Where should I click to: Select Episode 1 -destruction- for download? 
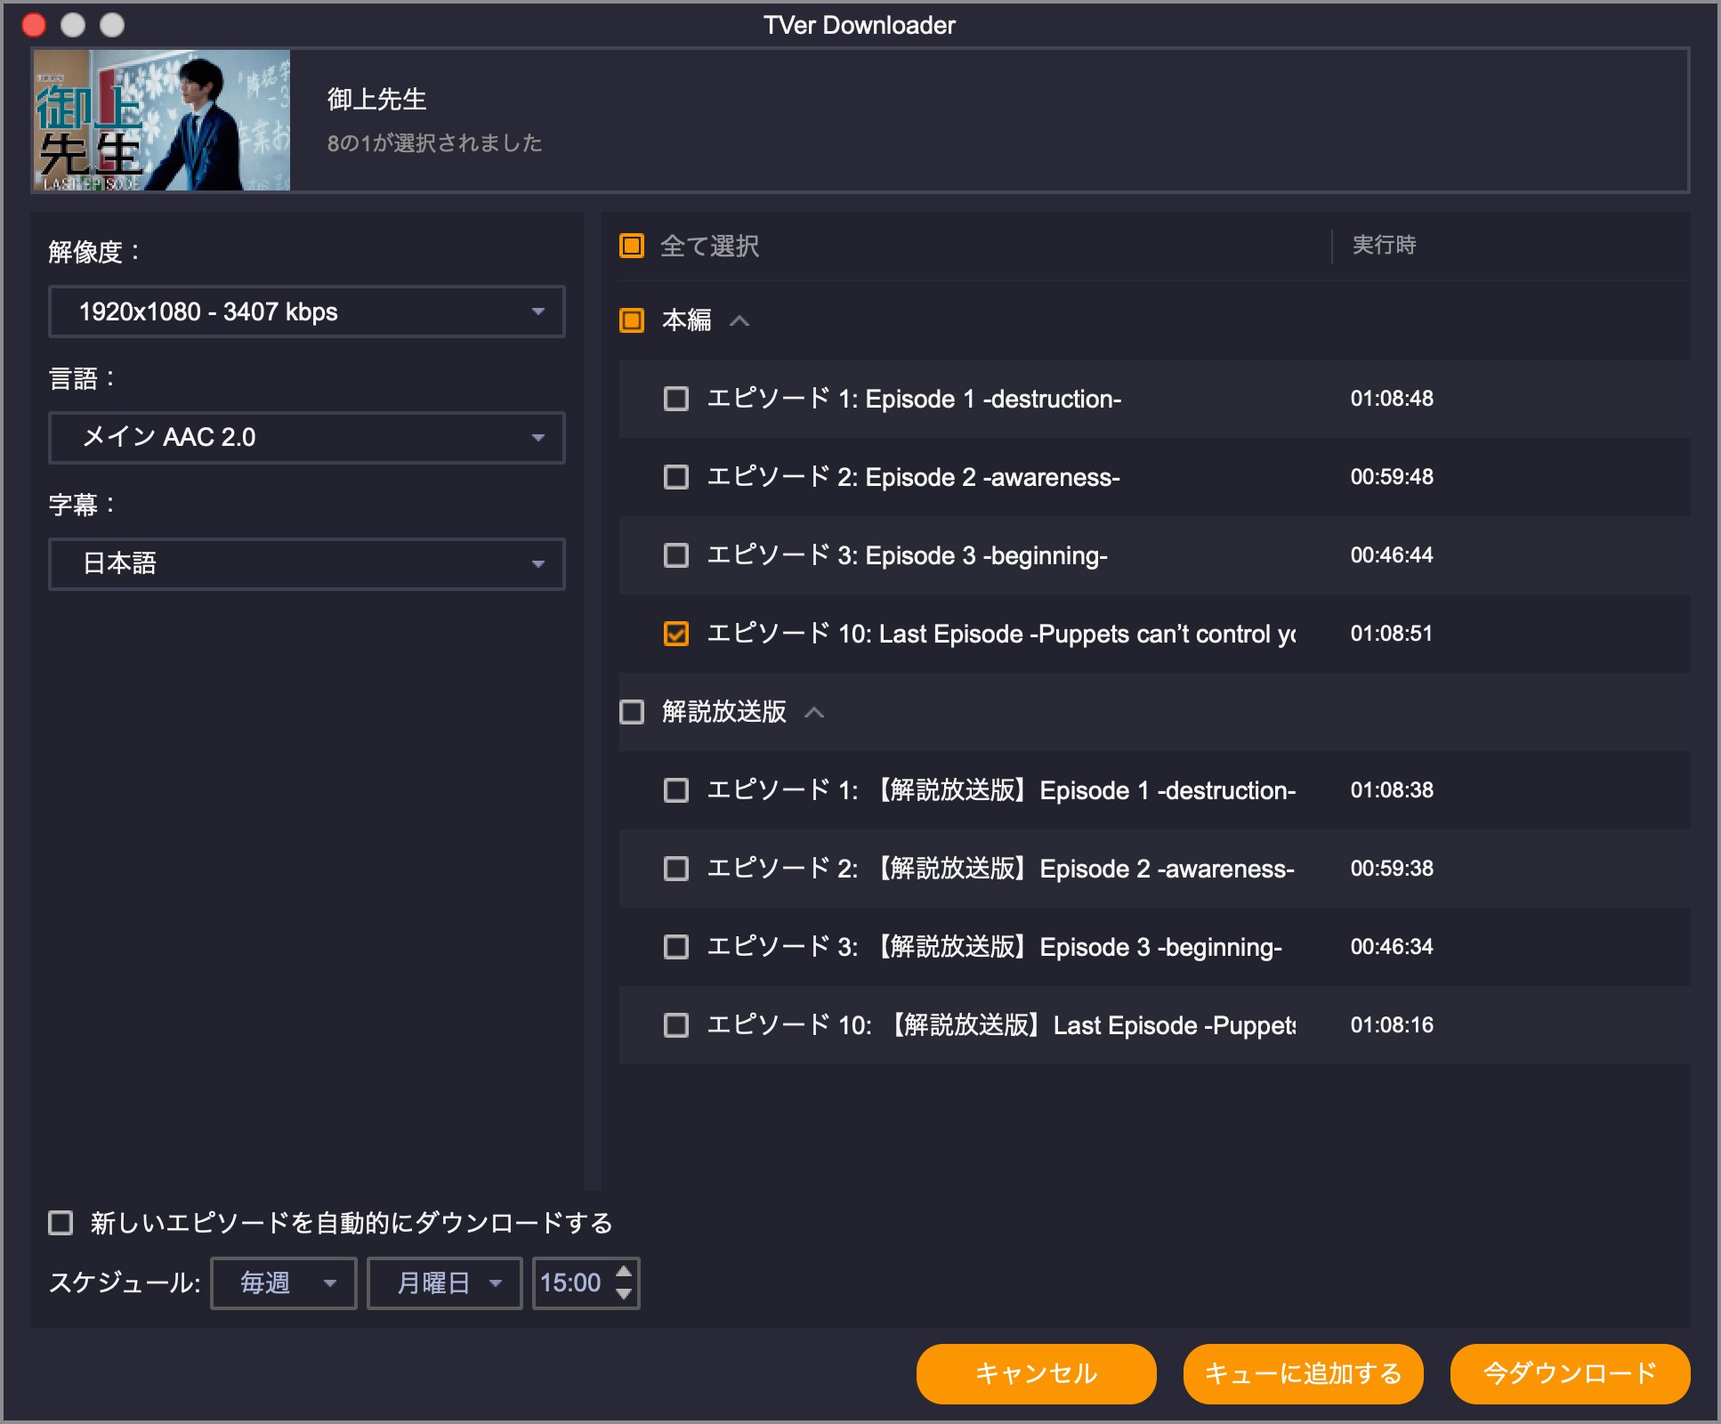[x=675, y=399]
